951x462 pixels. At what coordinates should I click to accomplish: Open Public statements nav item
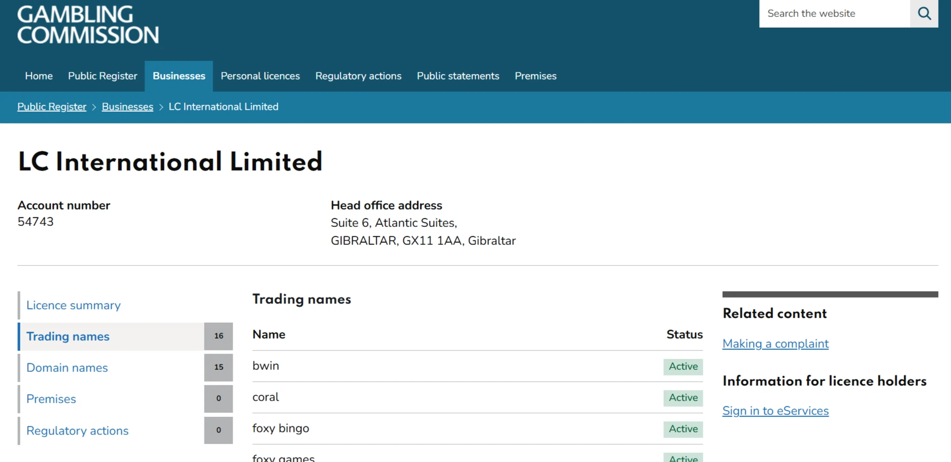pyautogui.click(x=458, y=76)
